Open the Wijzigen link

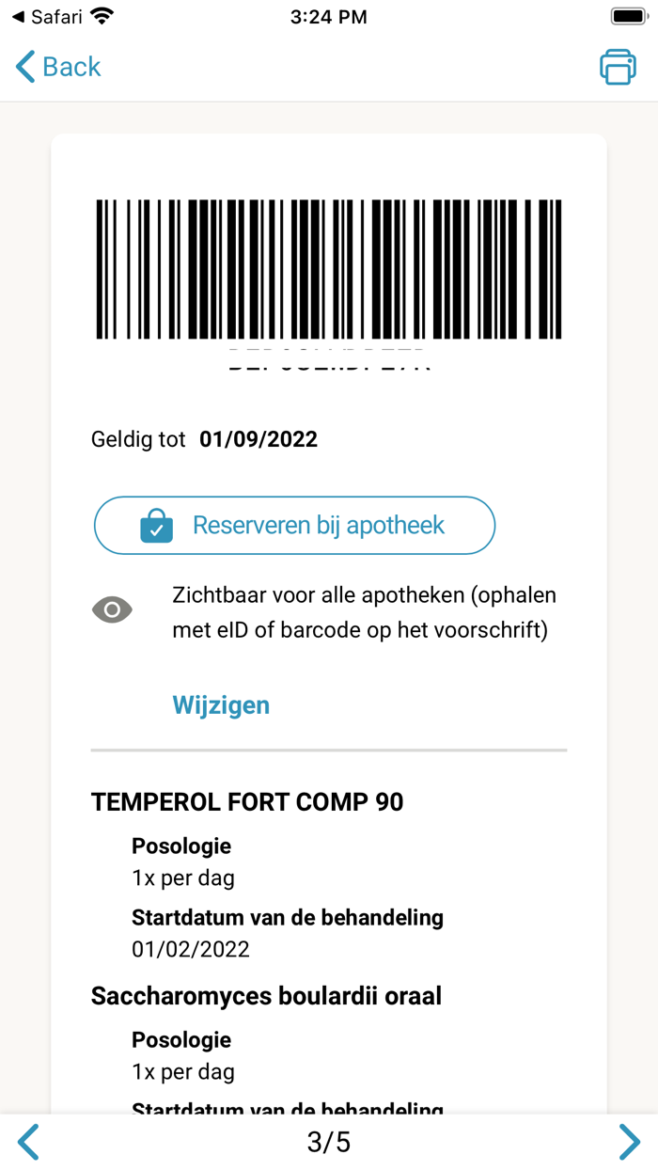point(221,705)
